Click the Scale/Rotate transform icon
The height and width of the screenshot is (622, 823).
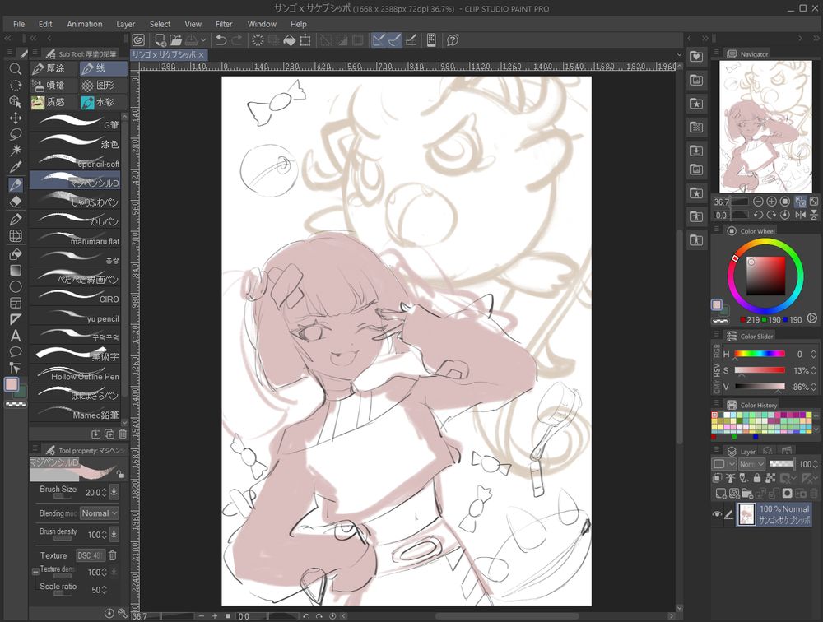(x=305, y=39)
